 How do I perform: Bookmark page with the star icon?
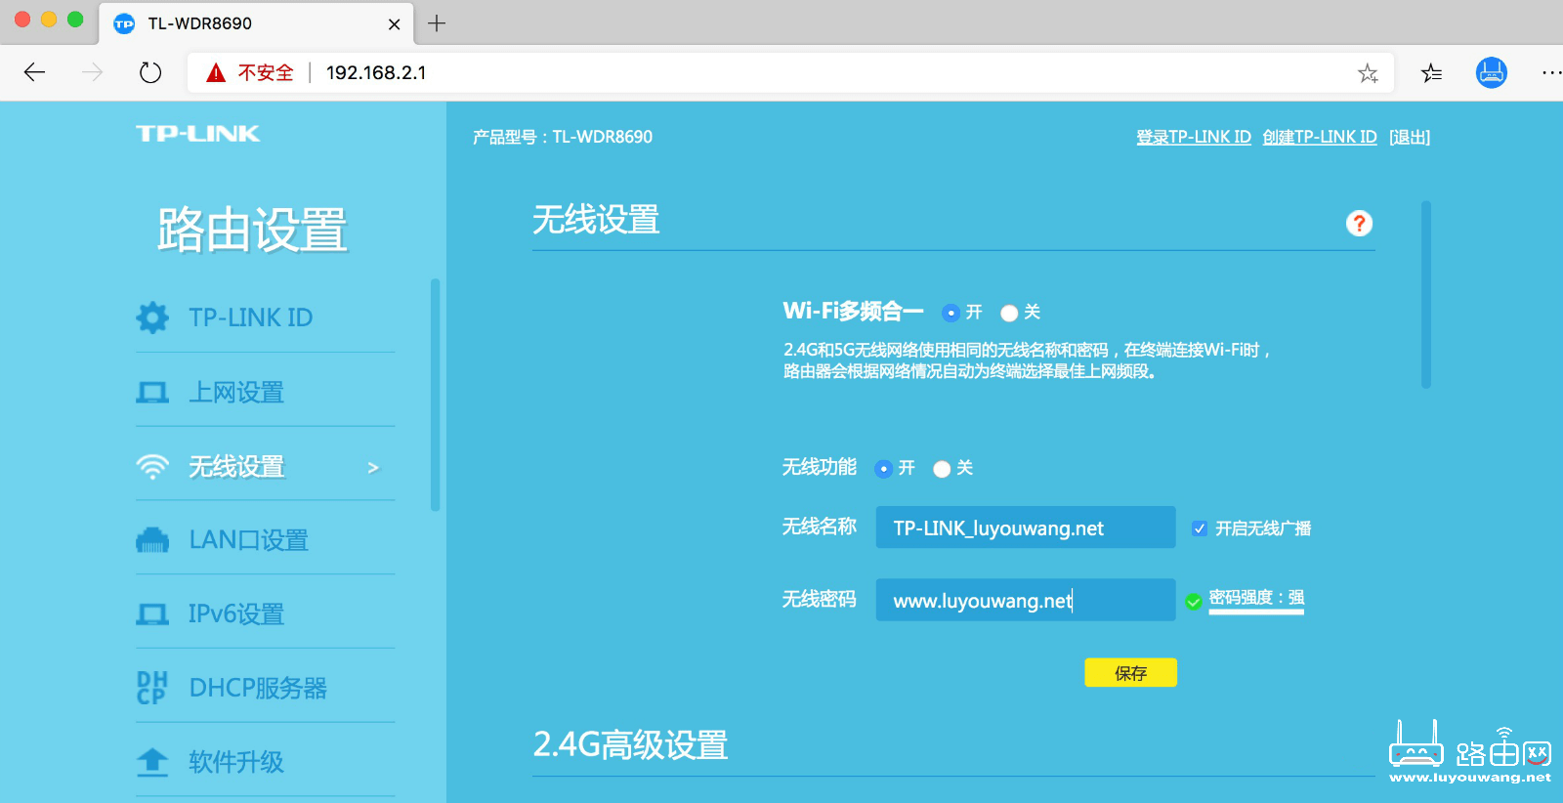(x=1368, y=73)
